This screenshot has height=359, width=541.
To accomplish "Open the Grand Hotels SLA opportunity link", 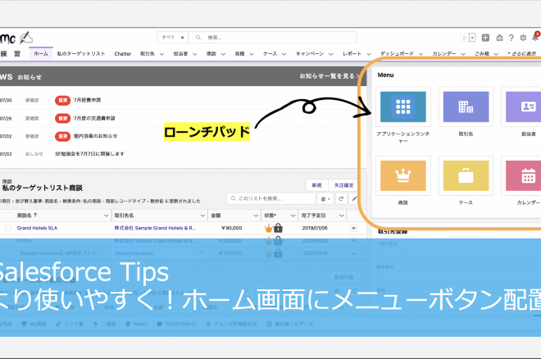I will [x=37, y=228].
